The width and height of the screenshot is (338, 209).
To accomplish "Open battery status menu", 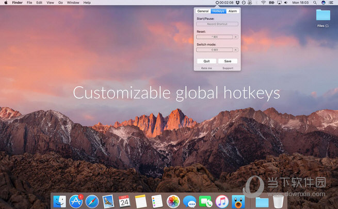I will coord(271,3).
